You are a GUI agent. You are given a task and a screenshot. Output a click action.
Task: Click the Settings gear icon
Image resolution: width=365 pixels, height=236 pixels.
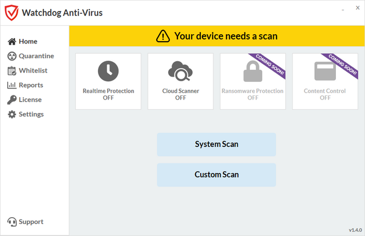12,114
